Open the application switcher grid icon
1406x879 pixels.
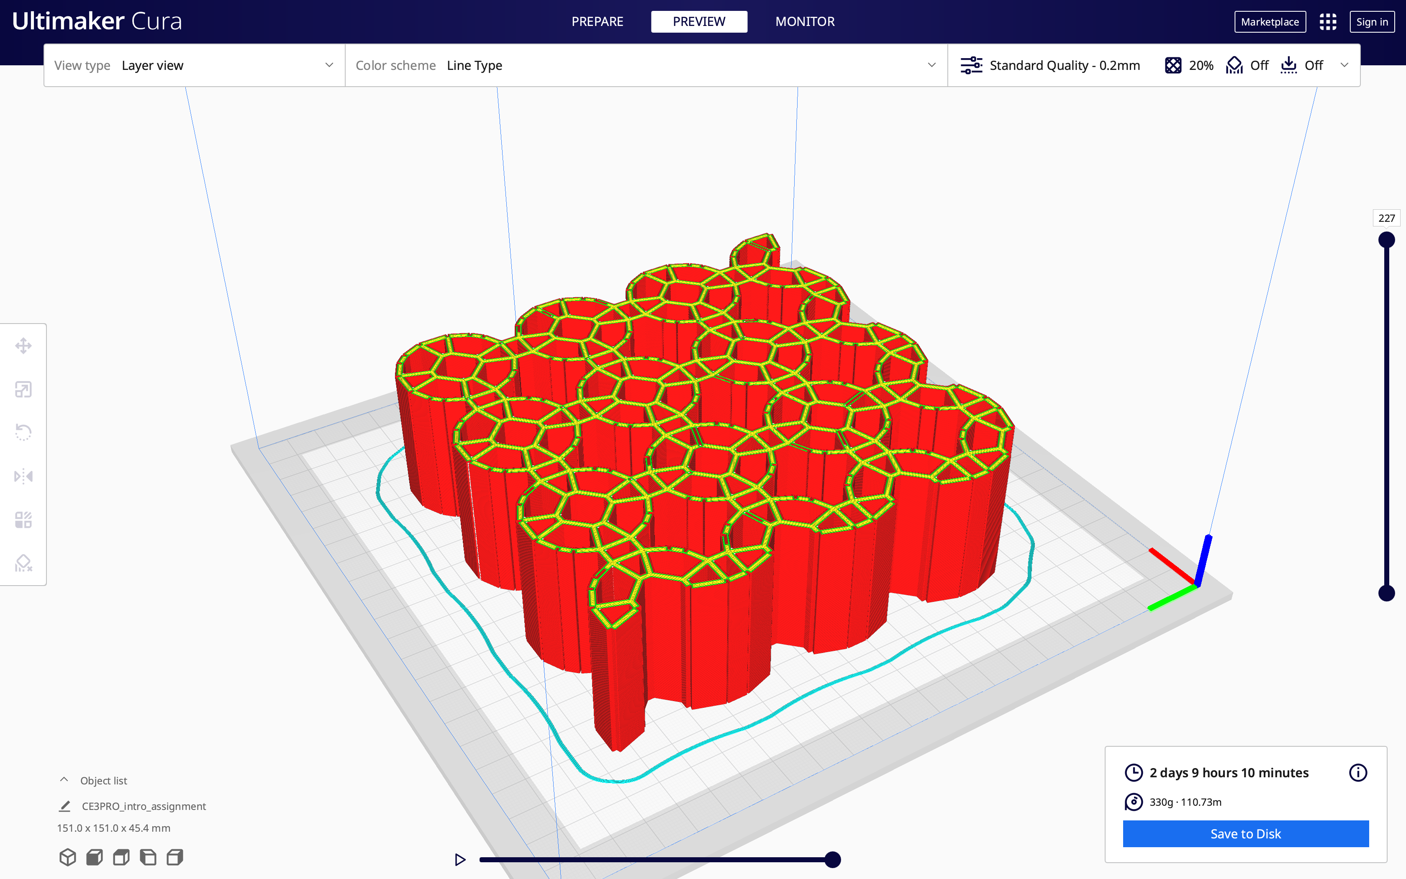(x=1328, y=22)
